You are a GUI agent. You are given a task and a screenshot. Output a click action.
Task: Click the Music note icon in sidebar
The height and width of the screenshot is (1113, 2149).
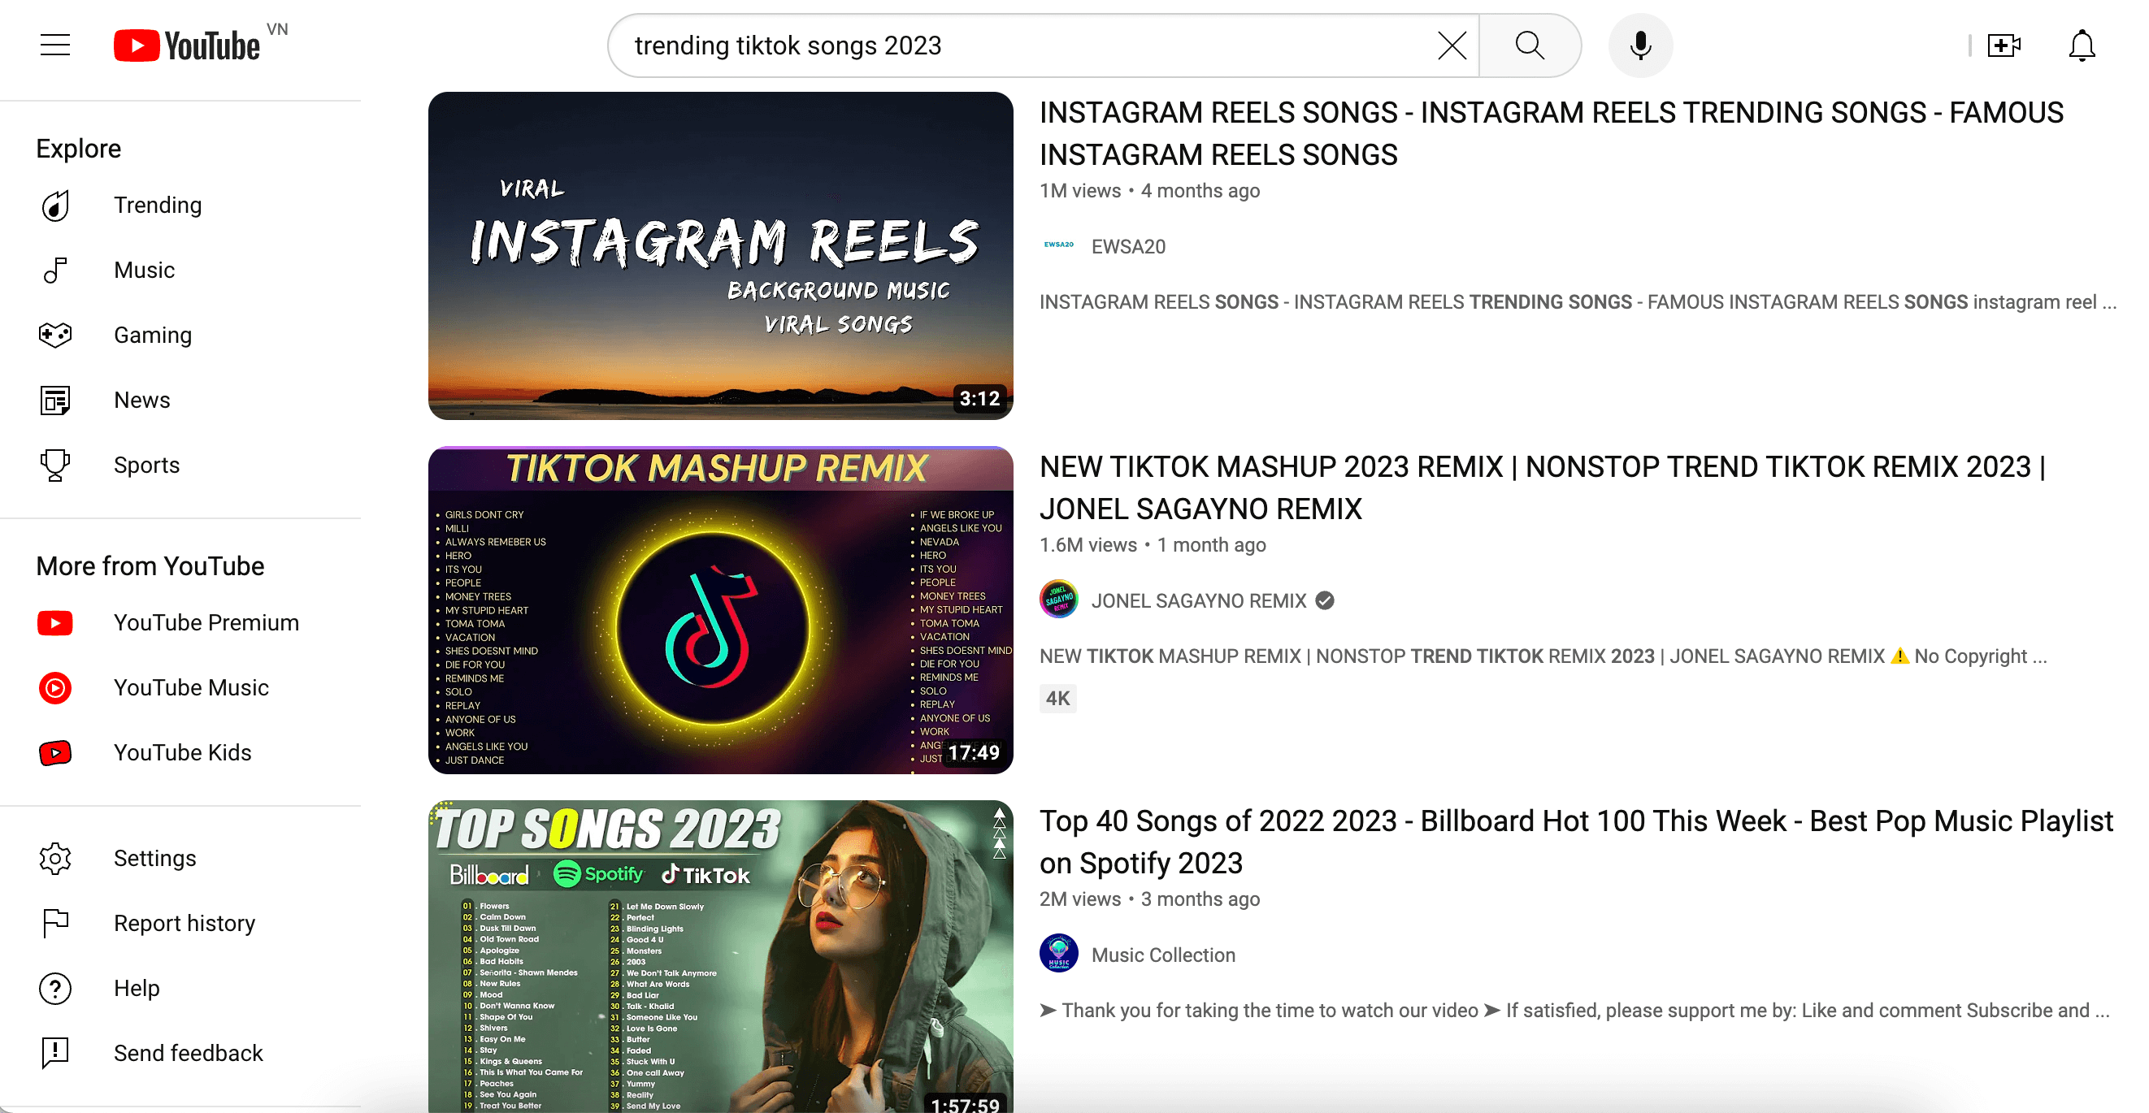point(57,270)
